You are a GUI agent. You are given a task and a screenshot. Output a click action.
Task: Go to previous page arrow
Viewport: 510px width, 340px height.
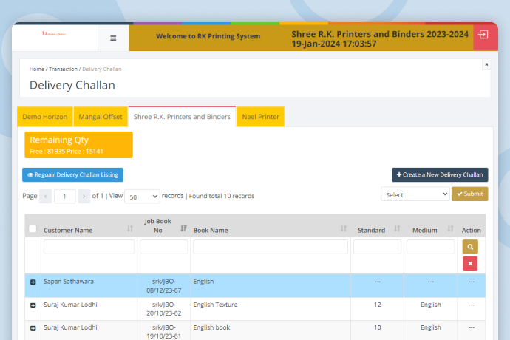[46, 196]
